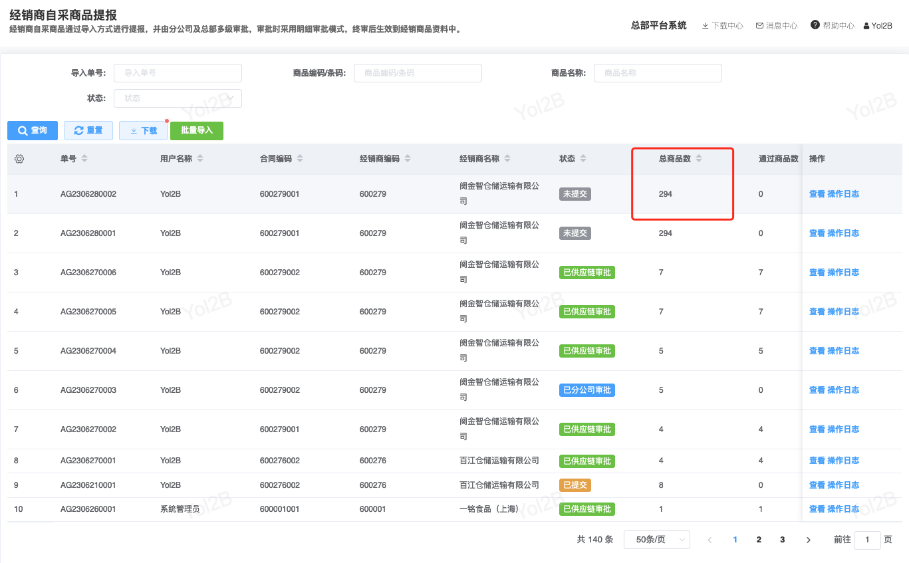The width and height of the screenshot is (909, 563).
Task: Click the 前往 page jump input box
Action: point(867,540)
